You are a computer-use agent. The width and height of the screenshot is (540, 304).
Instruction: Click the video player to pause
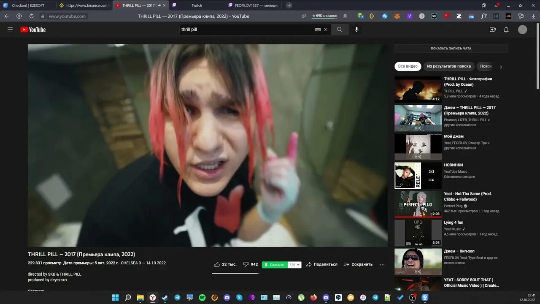tap(208, 145)
